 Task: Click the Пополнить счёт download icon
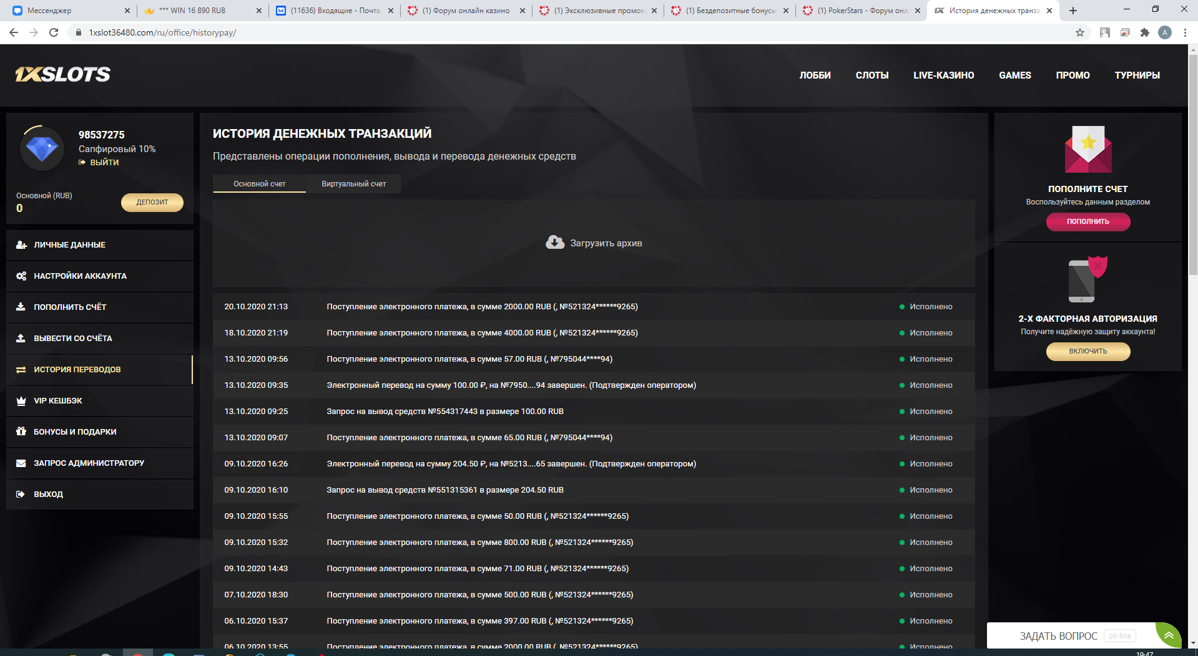coord(21,307)
